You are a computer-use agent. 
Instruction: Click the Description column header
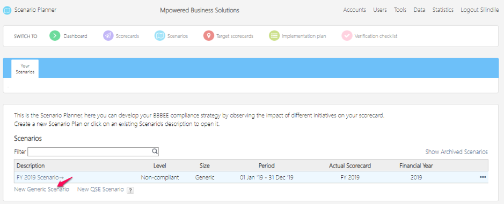coord(31,165)
